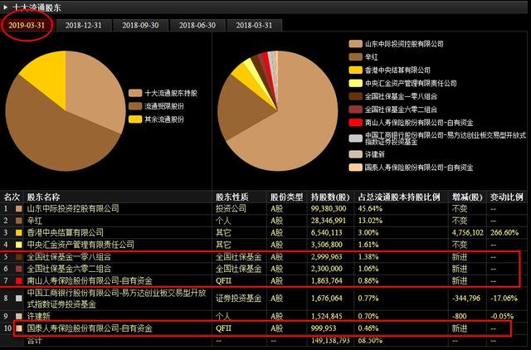Click the 香港中央结算有限公司 legend icon
Screen dimensions: 531x350
point(355,70)
